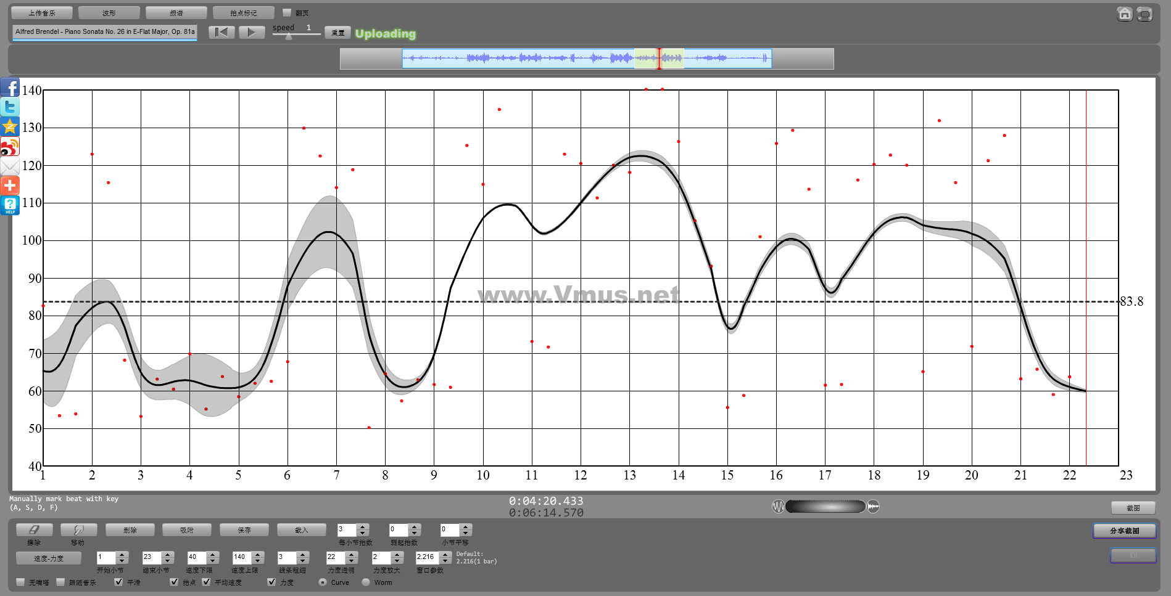Open the blue HELP icon

(10, 205)
